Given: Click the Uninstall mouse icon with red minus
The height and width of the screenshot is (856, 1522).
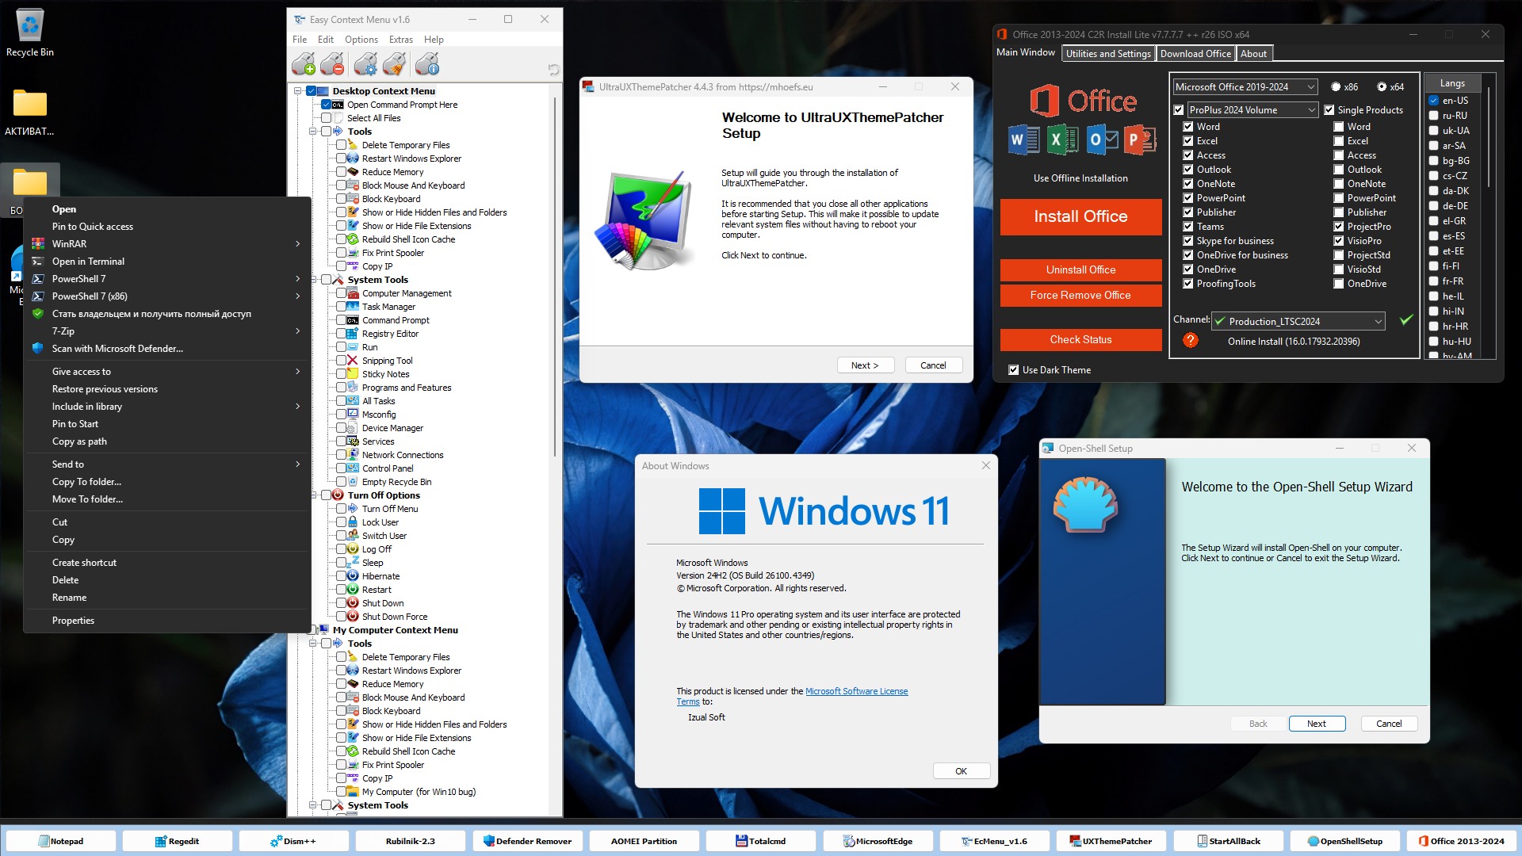Looking at the screenshot, I should pos(333,64).
